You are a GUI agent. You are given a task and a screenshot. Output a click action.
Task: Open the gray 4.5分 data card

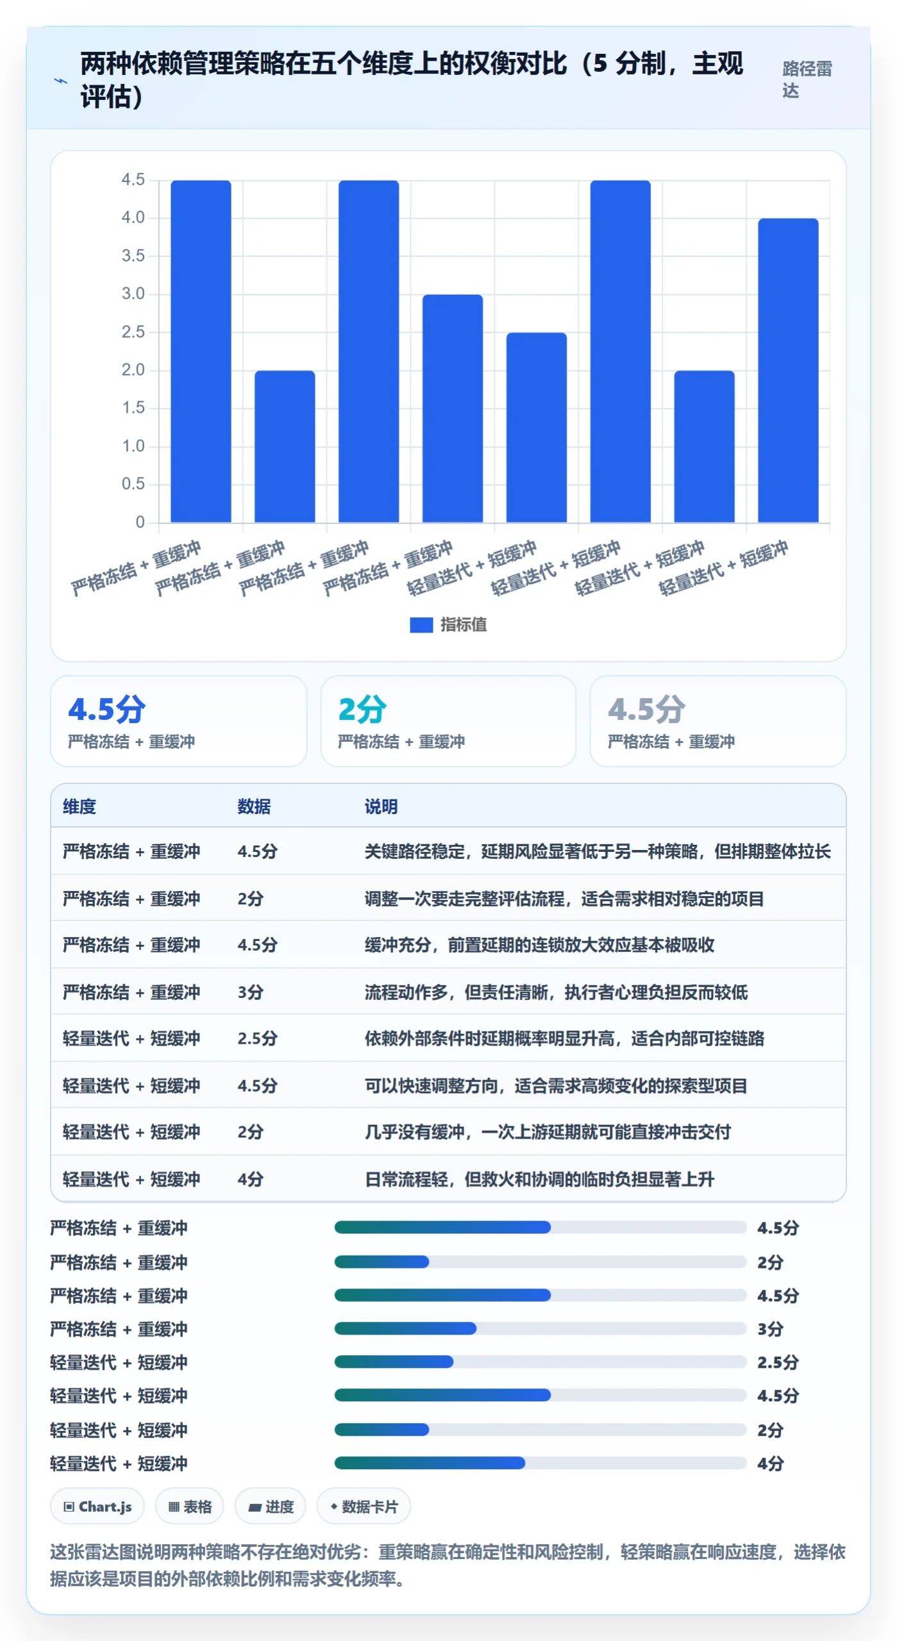[718, 721]
